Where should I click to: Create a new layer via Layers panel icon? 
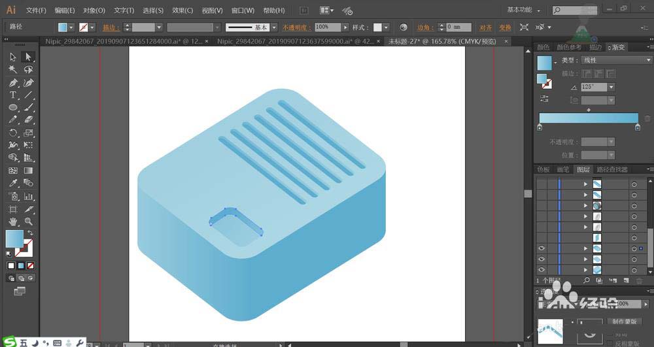626,281
